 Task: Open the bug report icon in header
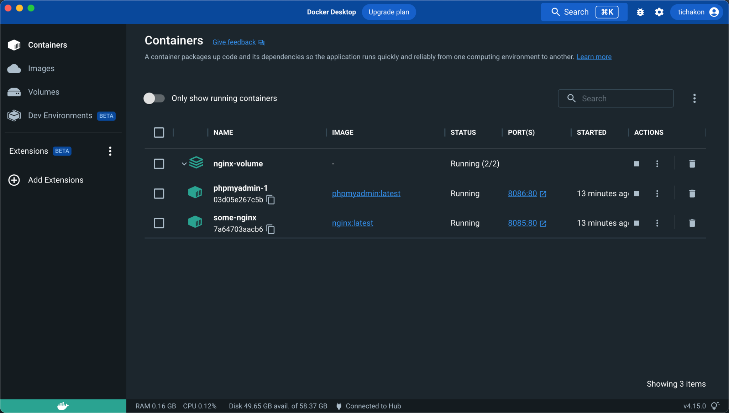click(x=640, y=12)
